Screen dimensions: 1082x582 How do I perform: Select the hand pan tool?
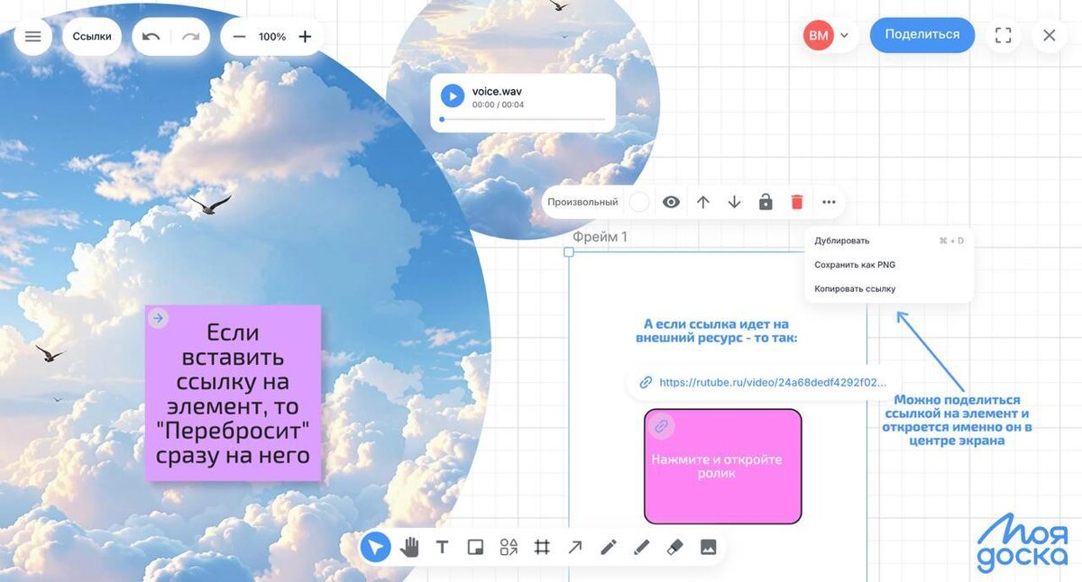(409, 547)
